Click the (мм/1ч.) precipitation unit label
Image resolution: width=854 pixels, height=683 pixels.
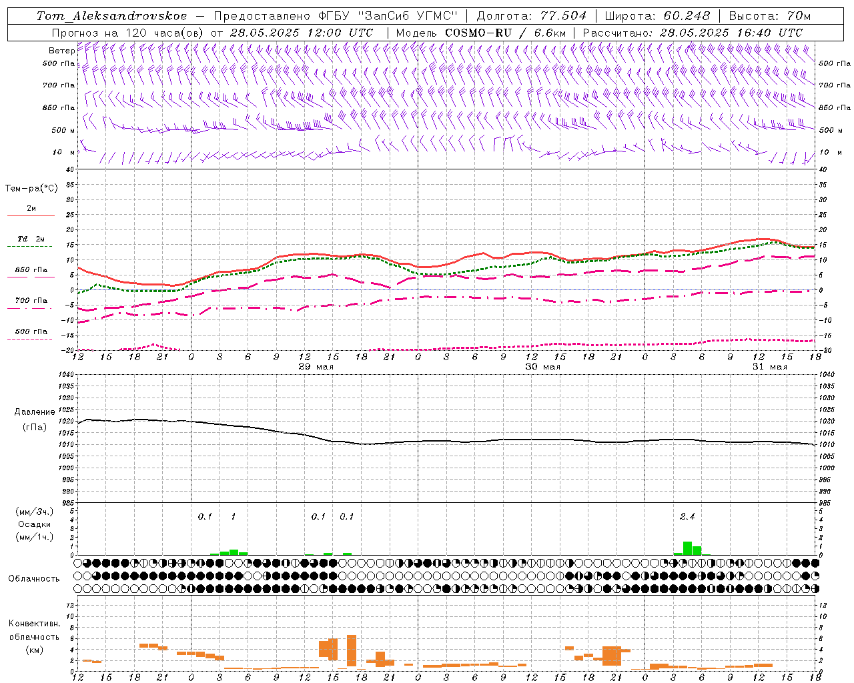35,537
